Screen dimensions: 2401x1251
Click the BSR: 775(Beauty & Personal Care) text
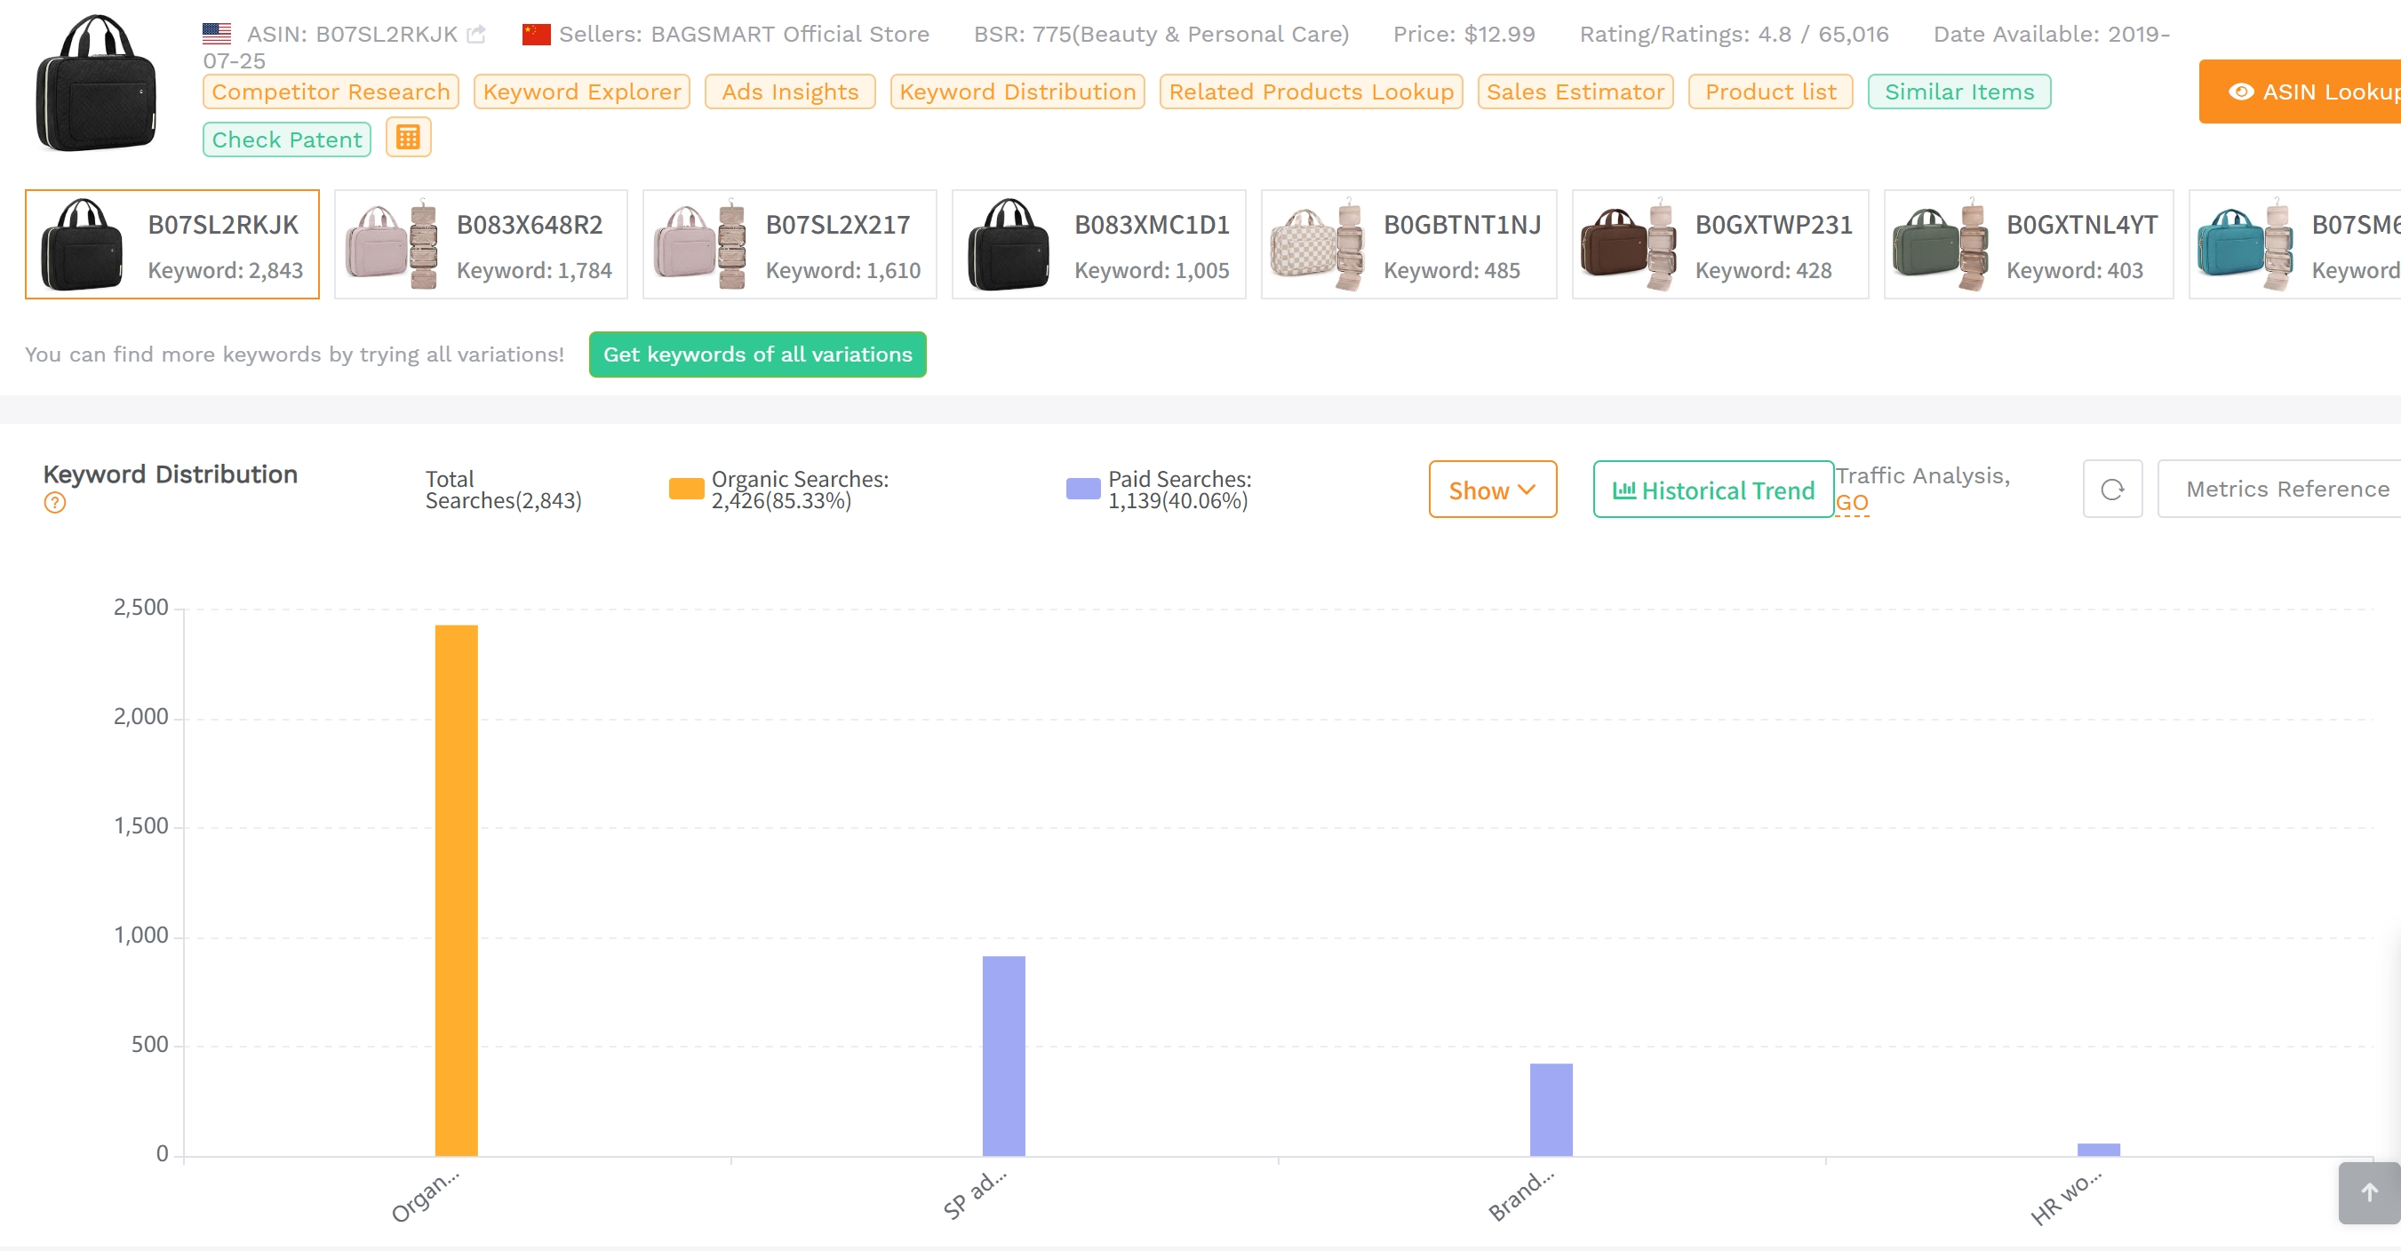pos(1161,35)
